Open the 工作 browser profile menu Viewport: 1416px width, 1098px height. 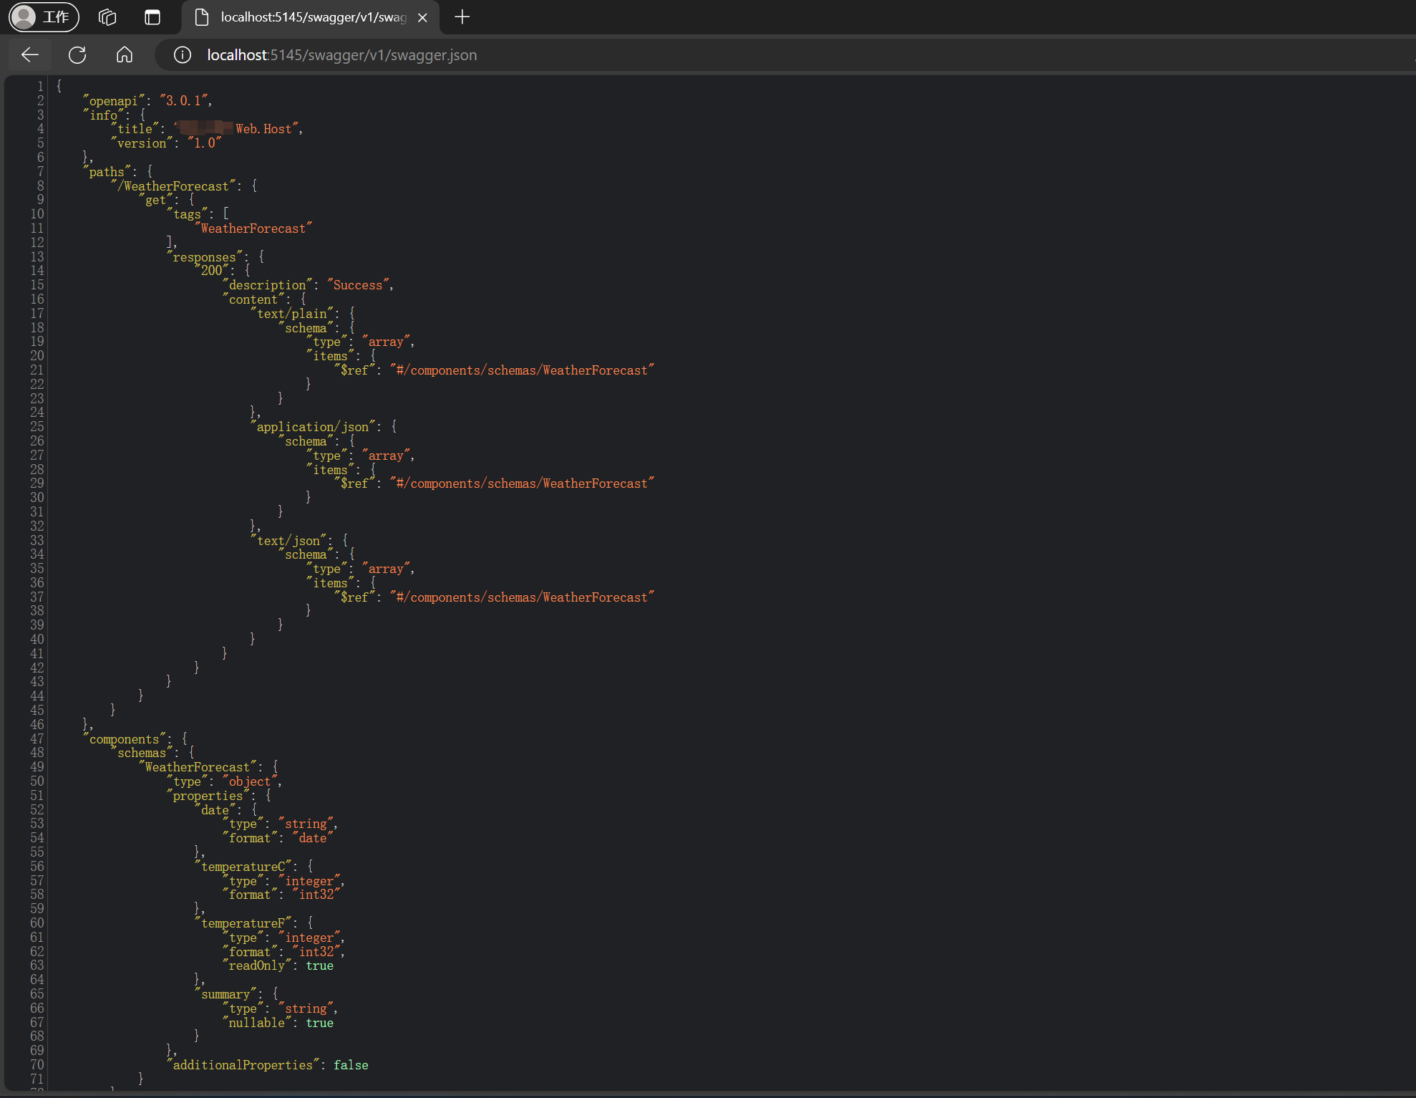(x=44, y=16)
